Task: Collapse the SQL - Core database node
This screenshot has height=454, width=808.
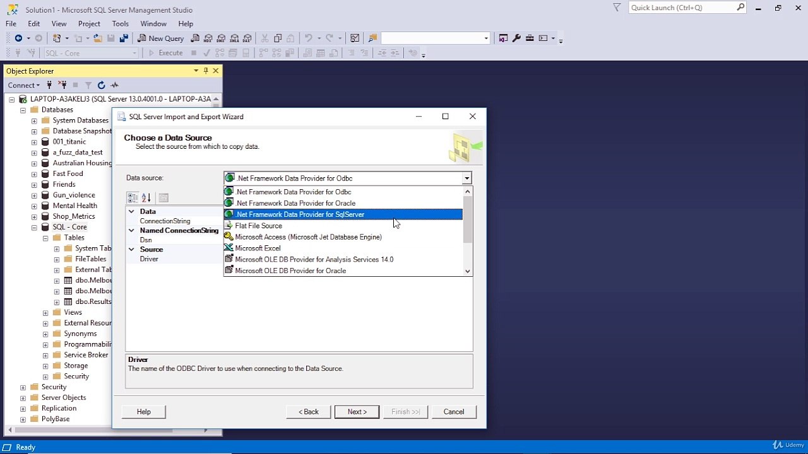Action: tap(34, 227)
